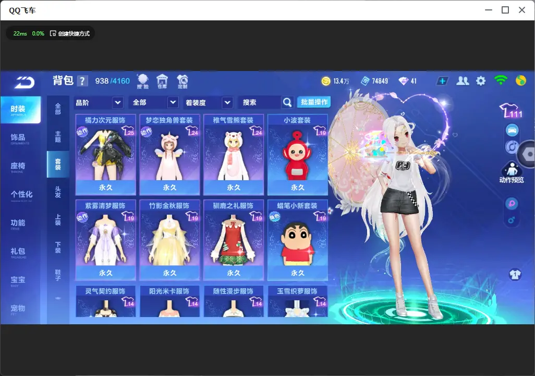Switch to the 礼包 tab

(20, 252)
